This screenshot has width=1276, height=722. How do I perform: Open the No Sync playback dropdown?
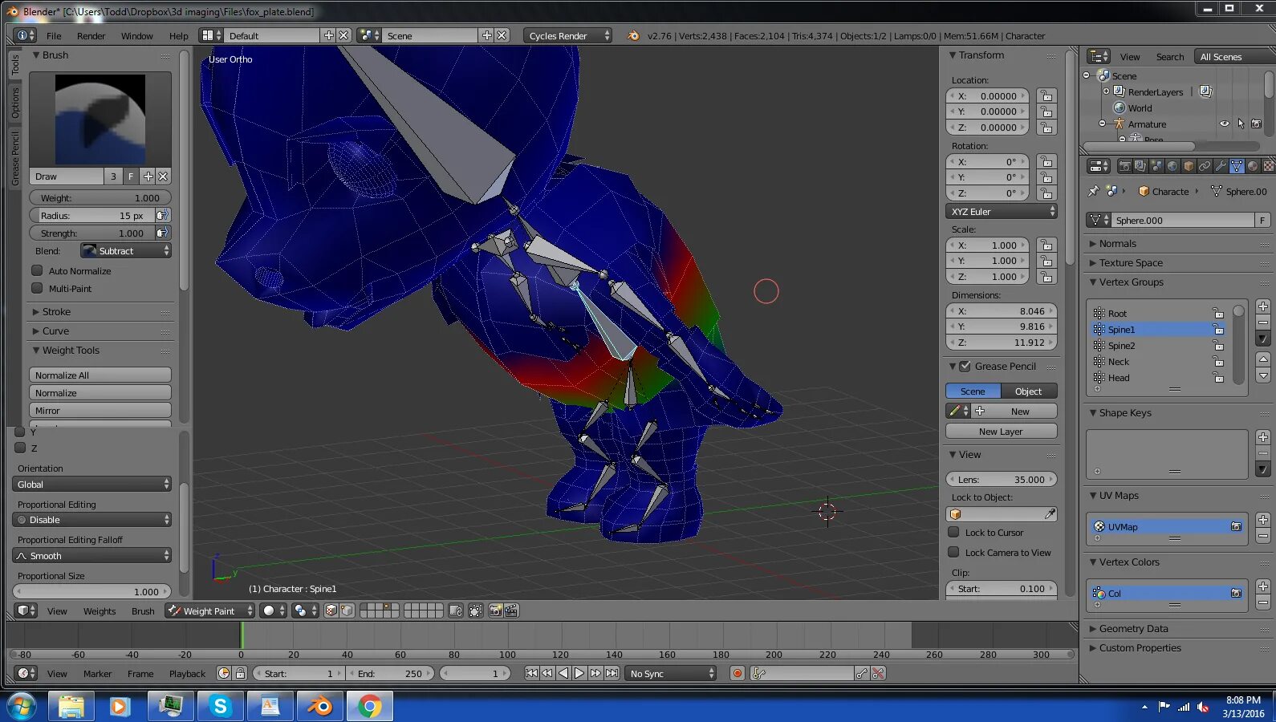[671, 673]
